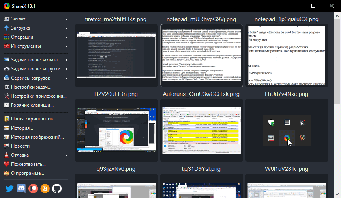Click the Autoruns_QmU3wGQTxk.png file name
This screenshot has width=341, height=198.
(x=201, y=94)
